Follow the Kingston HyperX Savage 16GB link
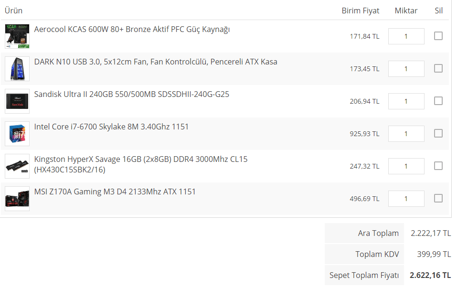This screenshot has height=288, width=457. tap(140, 160)
